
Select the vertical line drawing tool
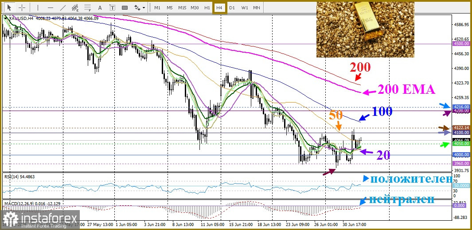38,8
